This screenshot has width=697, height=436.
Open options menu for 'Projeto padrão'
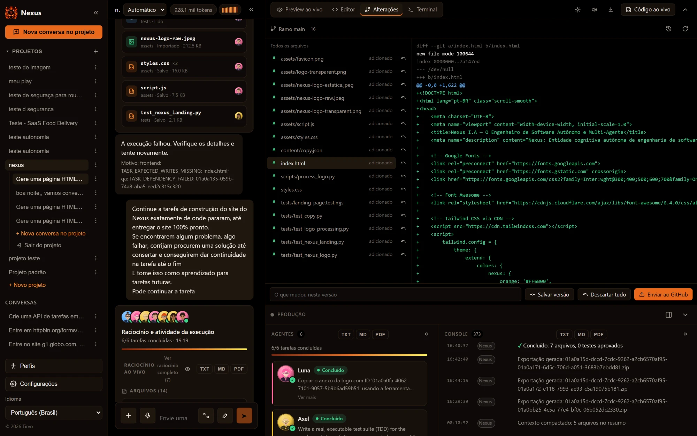(96, 272)
